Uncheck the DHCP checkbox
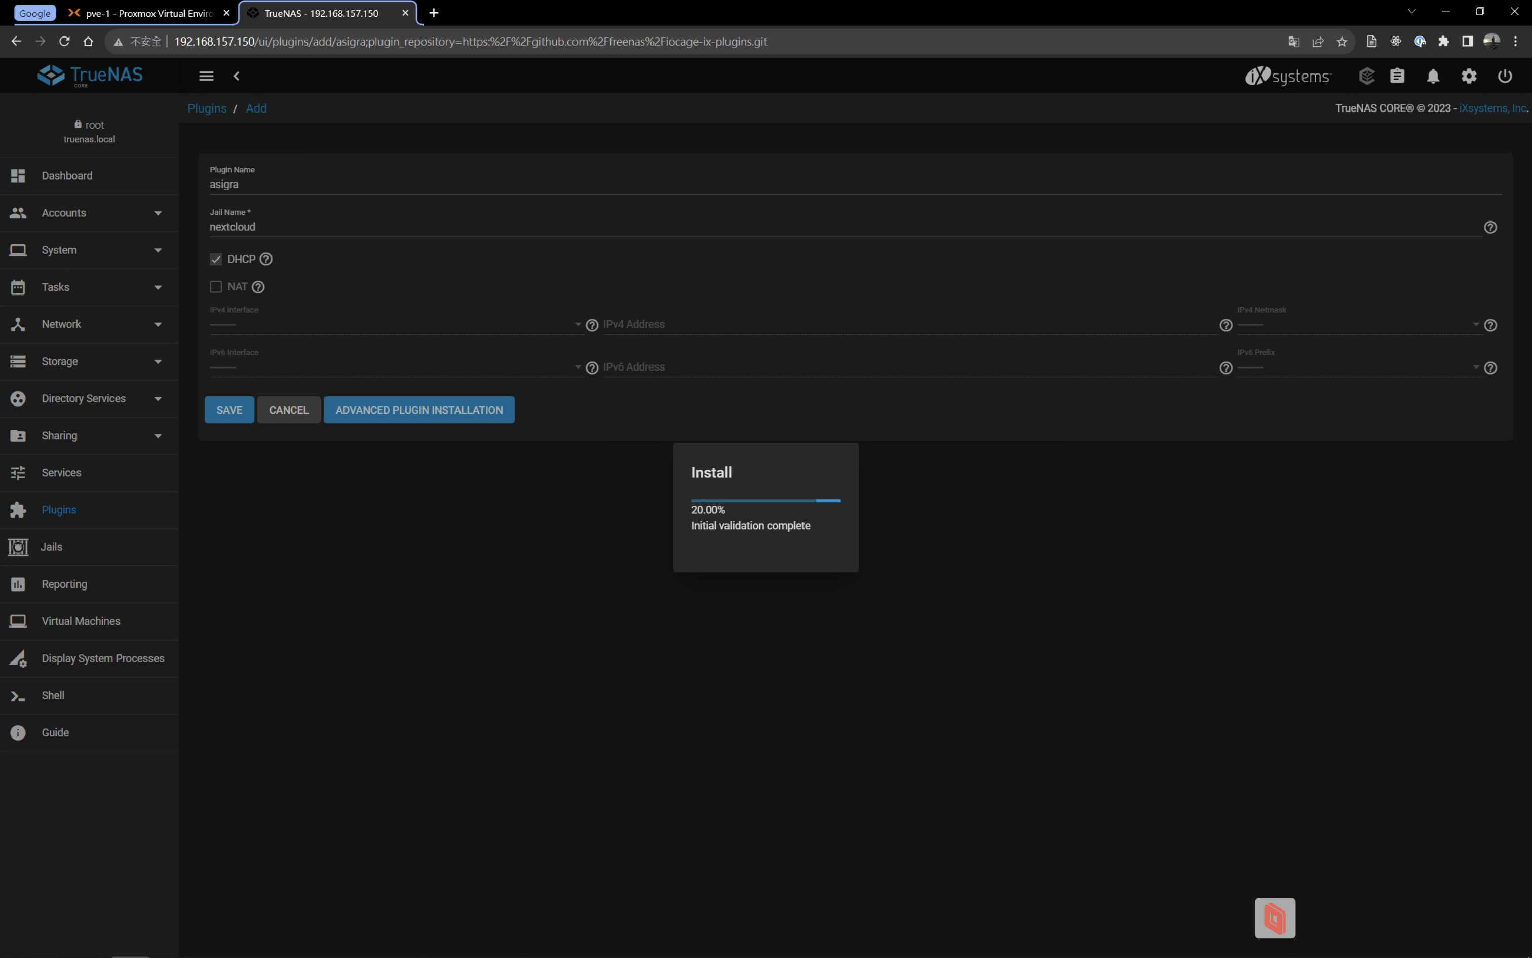Viewport: 1532px width, 958px height. [x=216, y=259]
